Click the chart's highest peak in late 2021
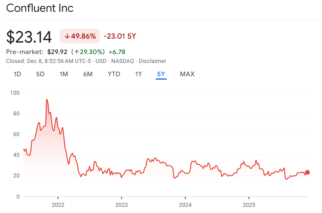Viewport: 322px width, 213px height. pyautogui.click(x=46, y=99)
